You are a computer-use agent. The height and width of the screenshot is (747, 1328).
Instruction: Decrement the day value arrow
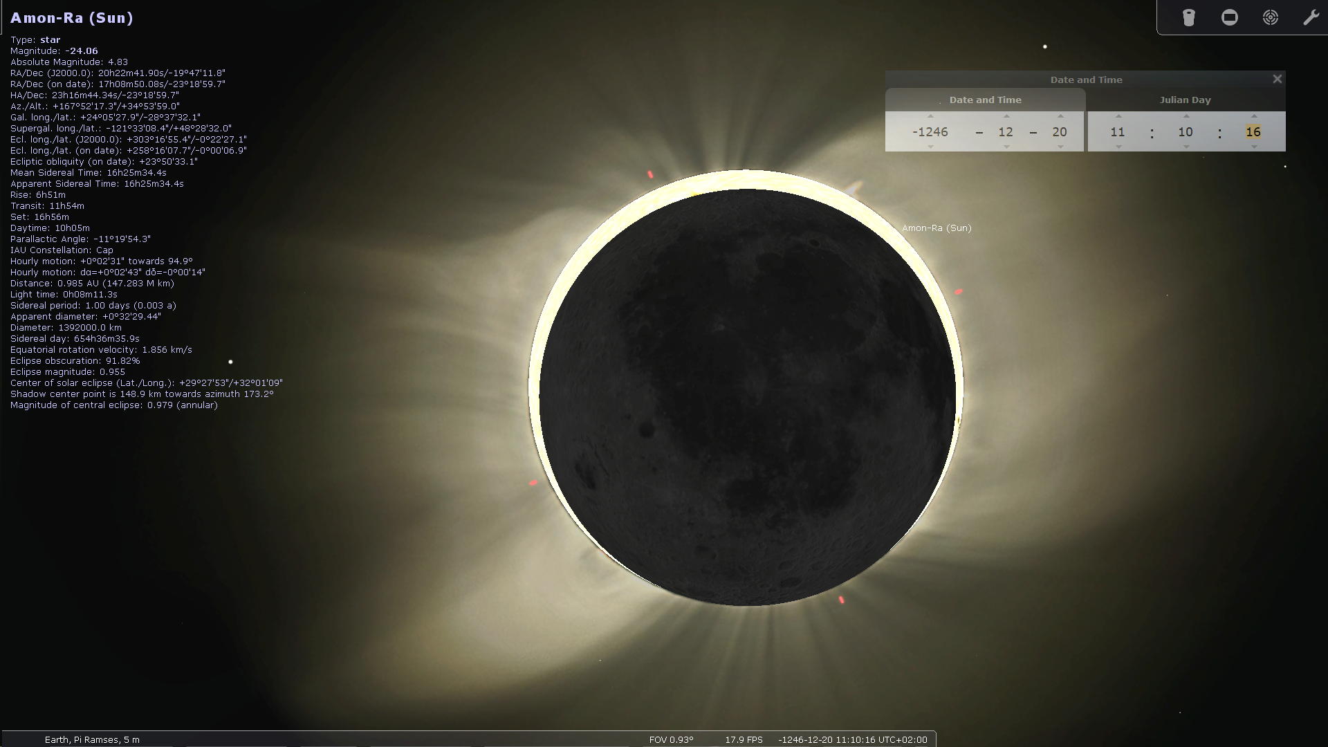(x=1060, y=147)
